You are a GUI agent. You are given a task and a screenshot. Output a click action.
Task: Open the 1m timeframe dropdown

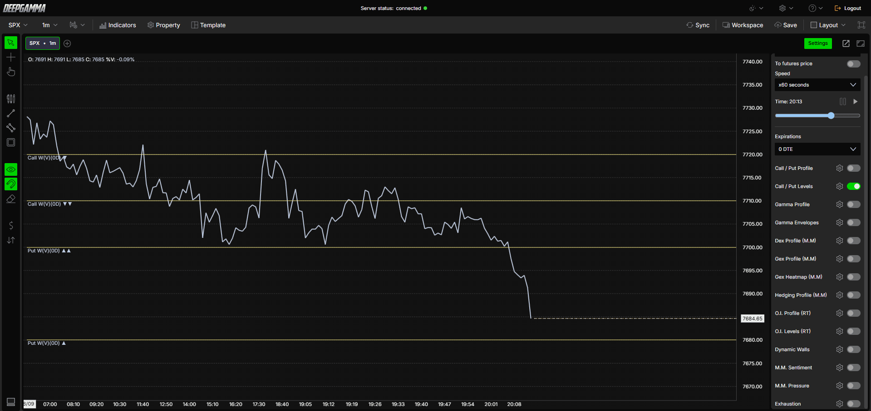click(x=49, y=25)
